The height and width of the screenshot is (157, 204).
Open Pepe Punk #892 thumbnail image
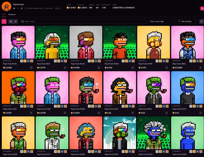(x=187, y=42)
